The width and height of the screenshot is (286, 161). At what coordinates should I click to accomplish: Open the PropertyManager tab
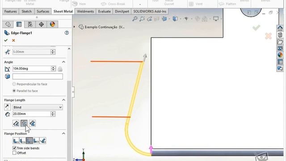19,24
